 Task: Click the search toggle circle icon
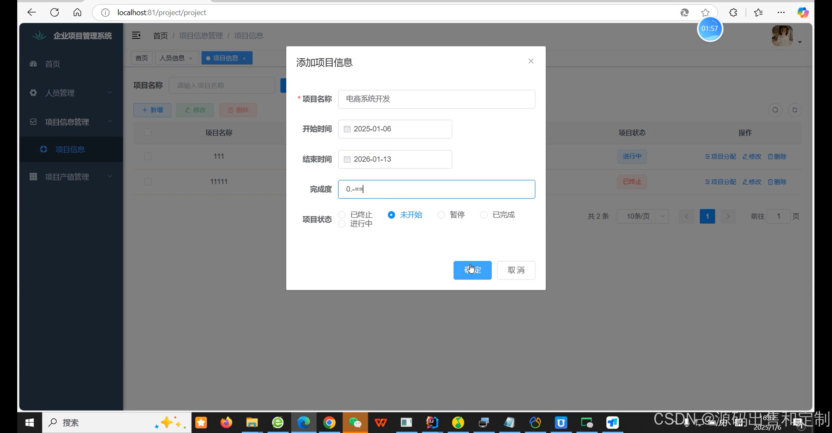click(775, 110)
